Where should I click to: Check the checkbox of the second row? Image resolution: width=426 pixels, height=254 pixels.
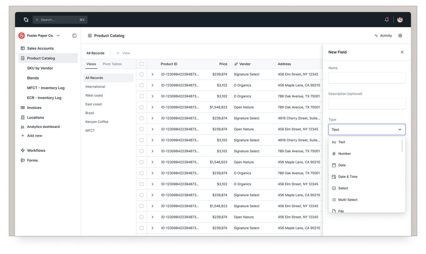coord(141,85)
